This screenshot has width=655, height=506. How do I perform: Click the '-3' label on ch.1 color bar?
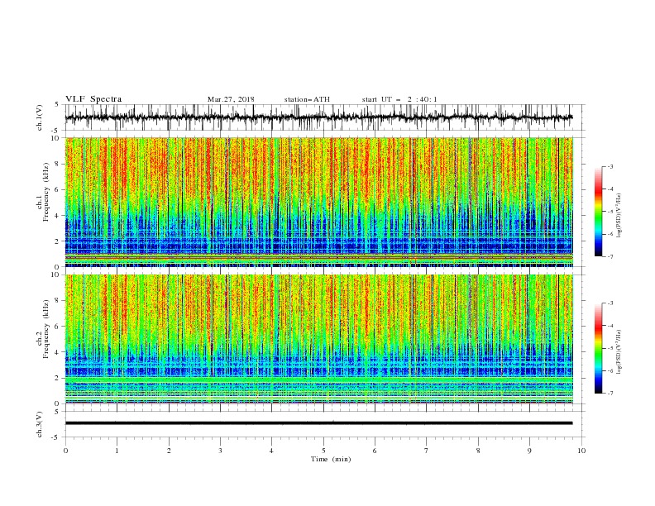pos(610,166)
